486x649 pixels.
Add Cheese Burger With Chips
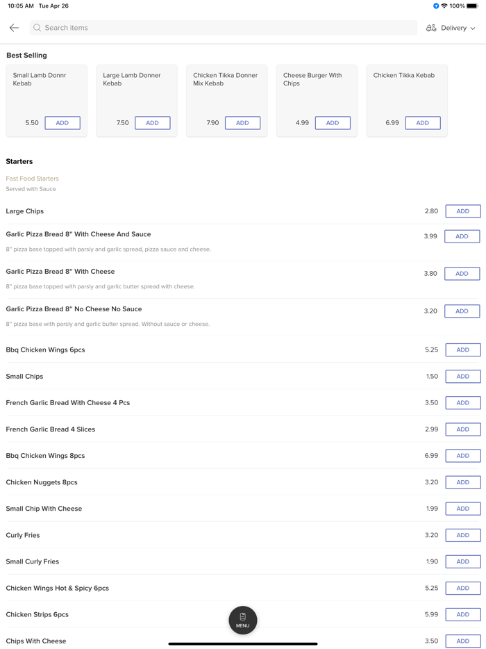333,123
